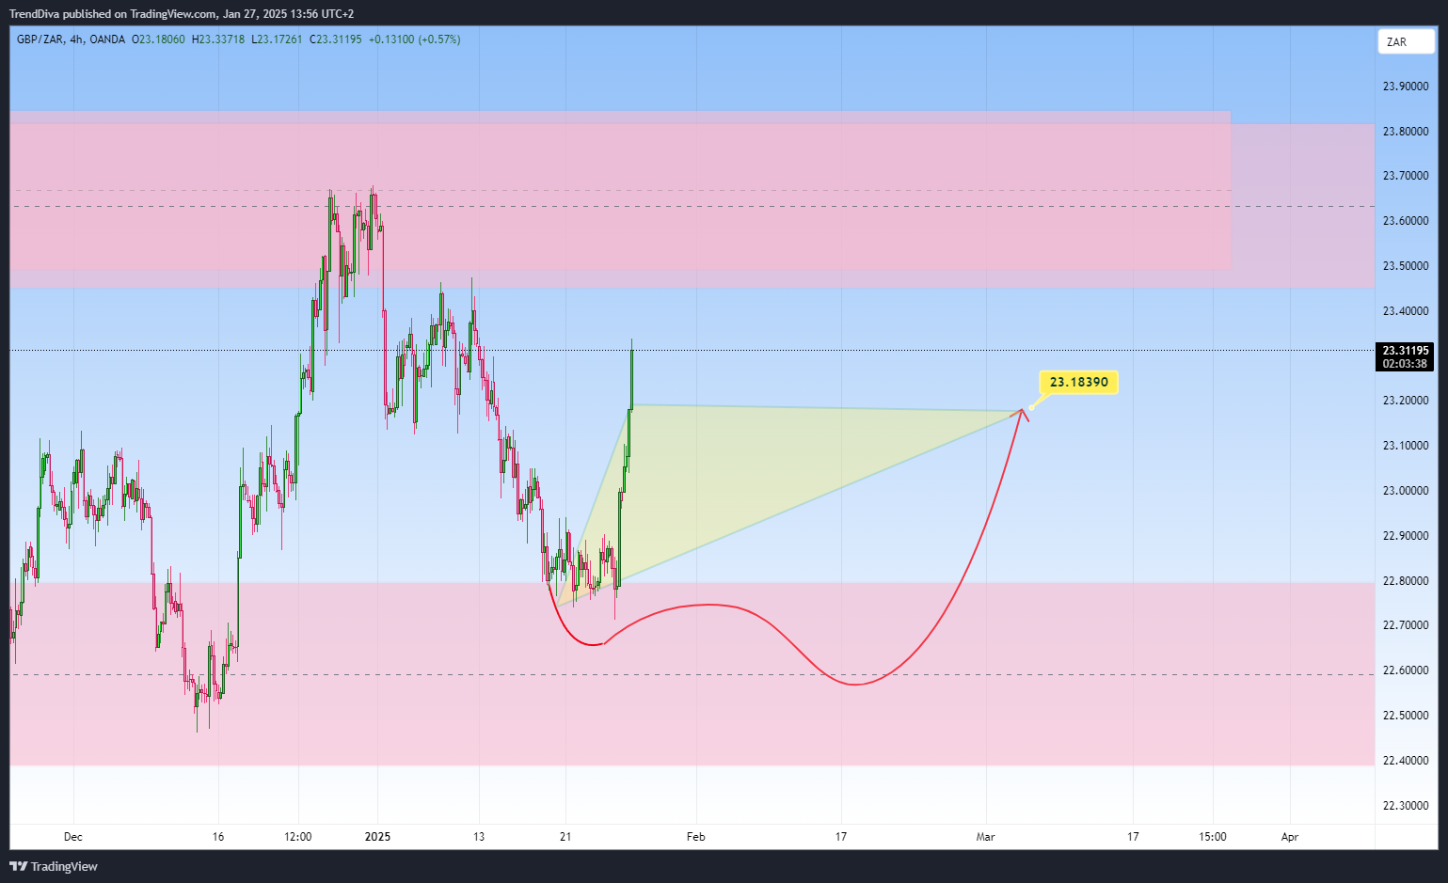Click the 21 date label on time axis
The image size is (1448, 883).
565,837
